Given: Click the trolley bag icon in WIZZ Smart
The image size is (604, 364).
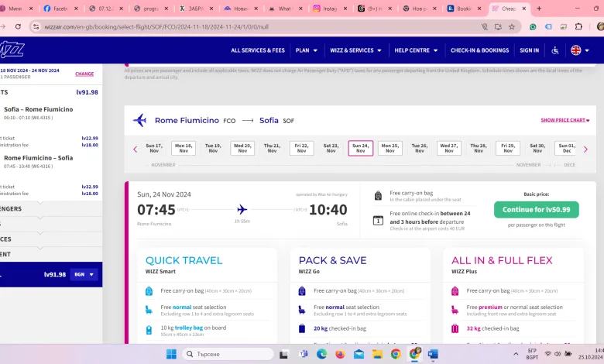Looking at the screenshot, I should [x=149, y=330].
